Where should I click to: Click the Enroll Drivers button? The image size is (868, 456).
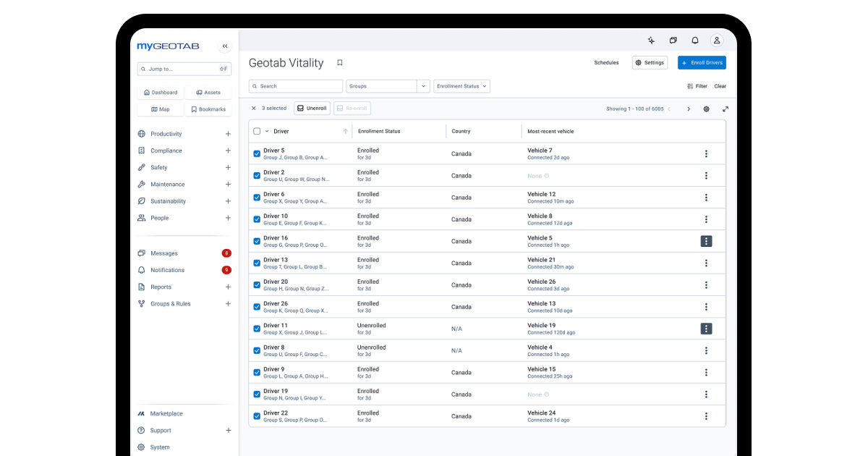click(x=702, y=63)
